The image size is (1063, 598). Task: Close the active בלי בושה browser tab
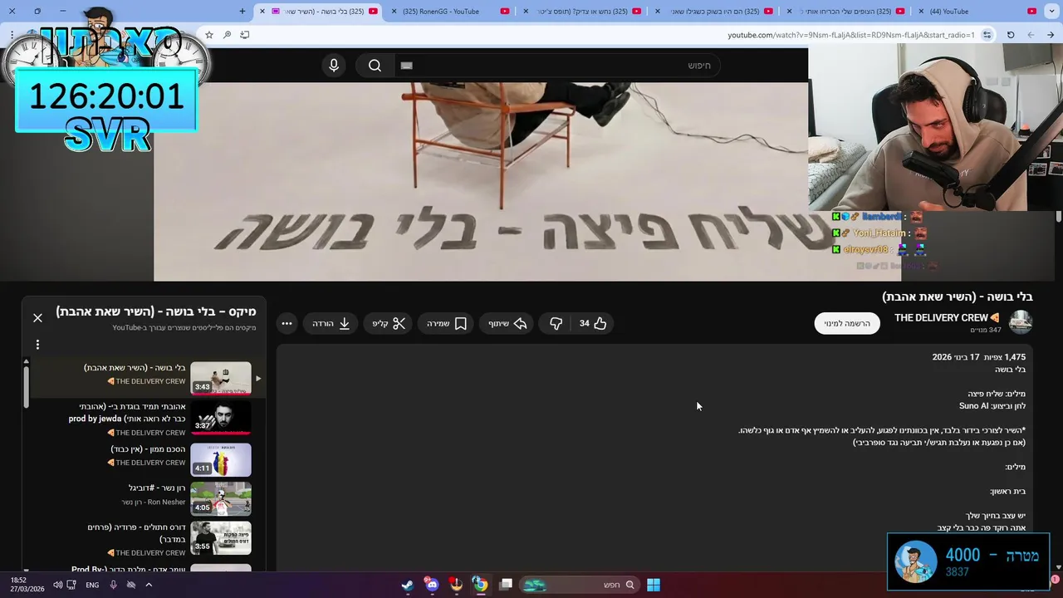[x=262, y=12]
